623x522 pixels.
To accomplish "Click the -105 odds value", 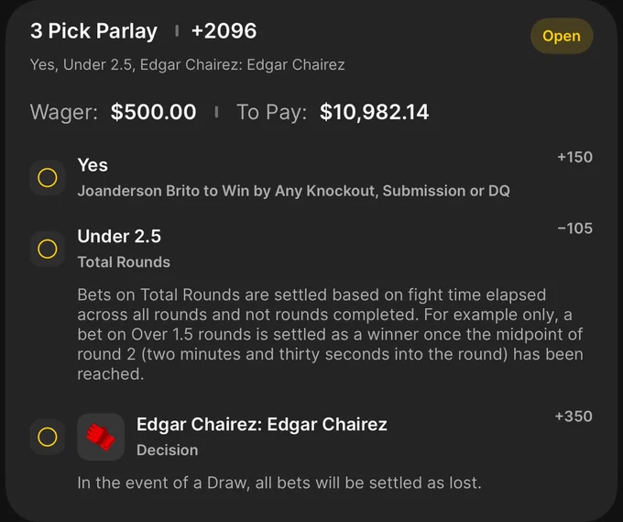I will pyautogui.click(x=574, y=228).
